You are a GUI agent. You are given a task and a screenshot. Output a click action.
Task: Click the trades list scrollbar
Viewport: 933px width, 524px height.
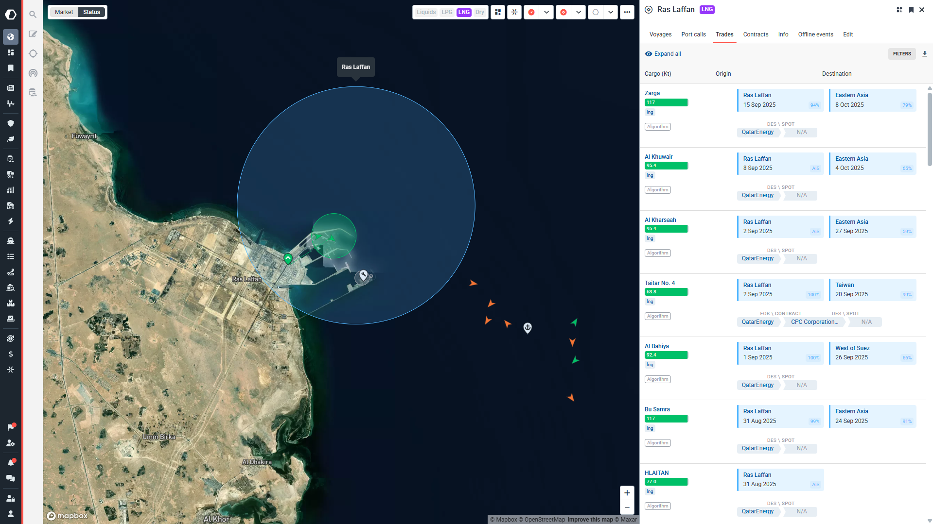(x=930, y=129)
